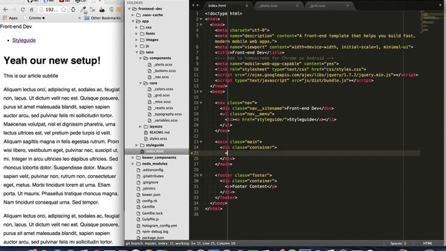
Task: Collapse the app folder
Action: pos(133,22)
